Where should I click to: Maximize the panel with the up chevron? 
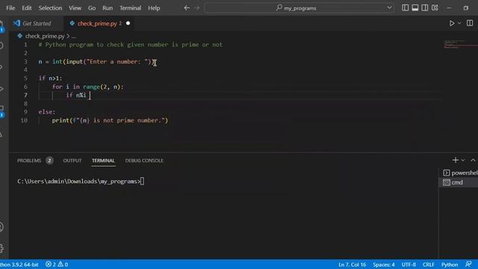click(473, 160)
